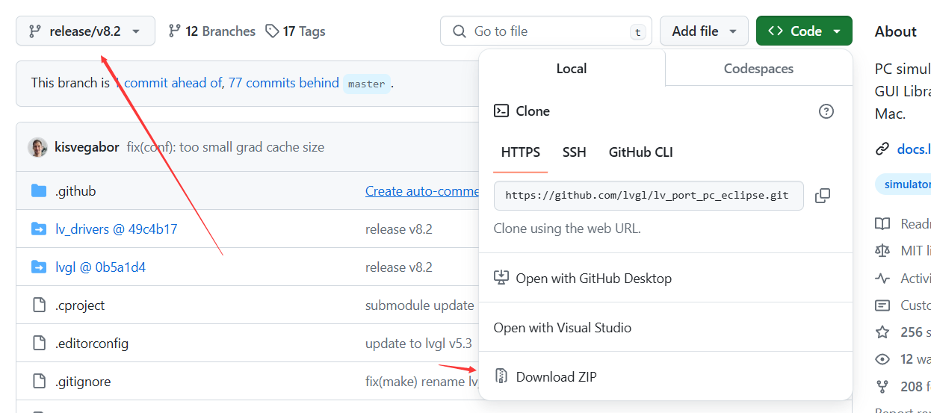Switch to the Codespaces tab
931x413 pixels.
click(x=758, y=68)
